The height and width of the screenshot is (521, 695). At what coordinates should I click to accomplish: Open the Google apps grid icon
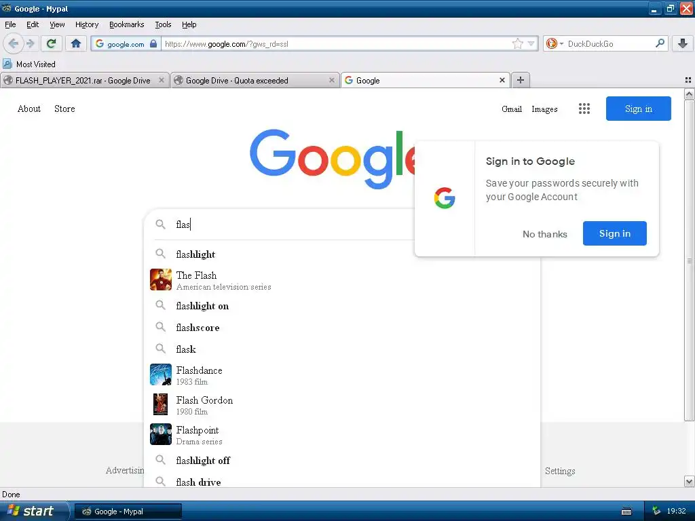pos(584,109)
